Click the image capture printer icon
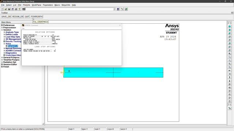Screen dimensions: 234x131 (16, 9)
